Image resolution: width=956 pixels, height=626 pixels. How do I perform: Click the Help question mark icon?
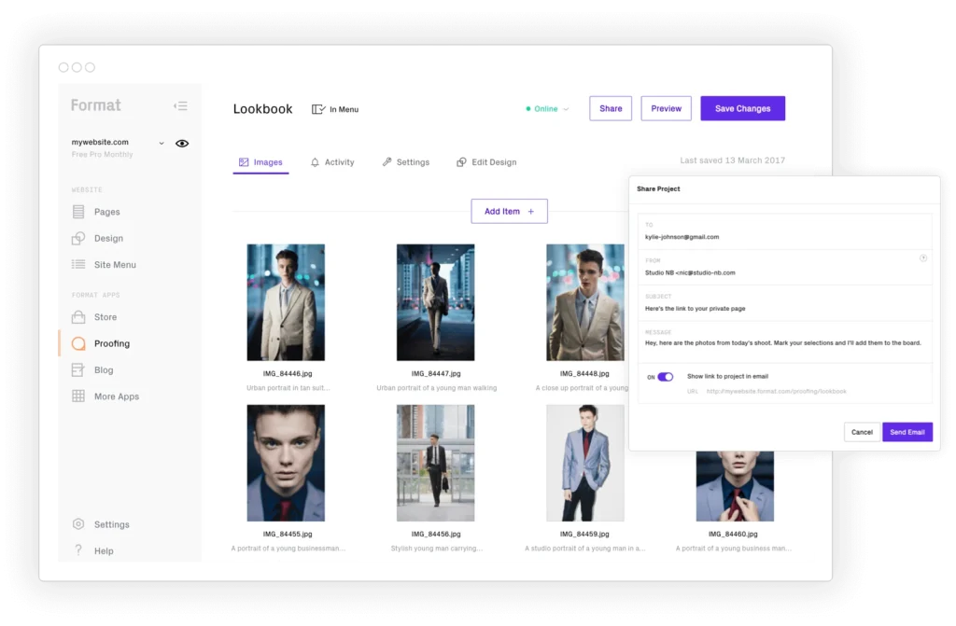click(78, 550)
